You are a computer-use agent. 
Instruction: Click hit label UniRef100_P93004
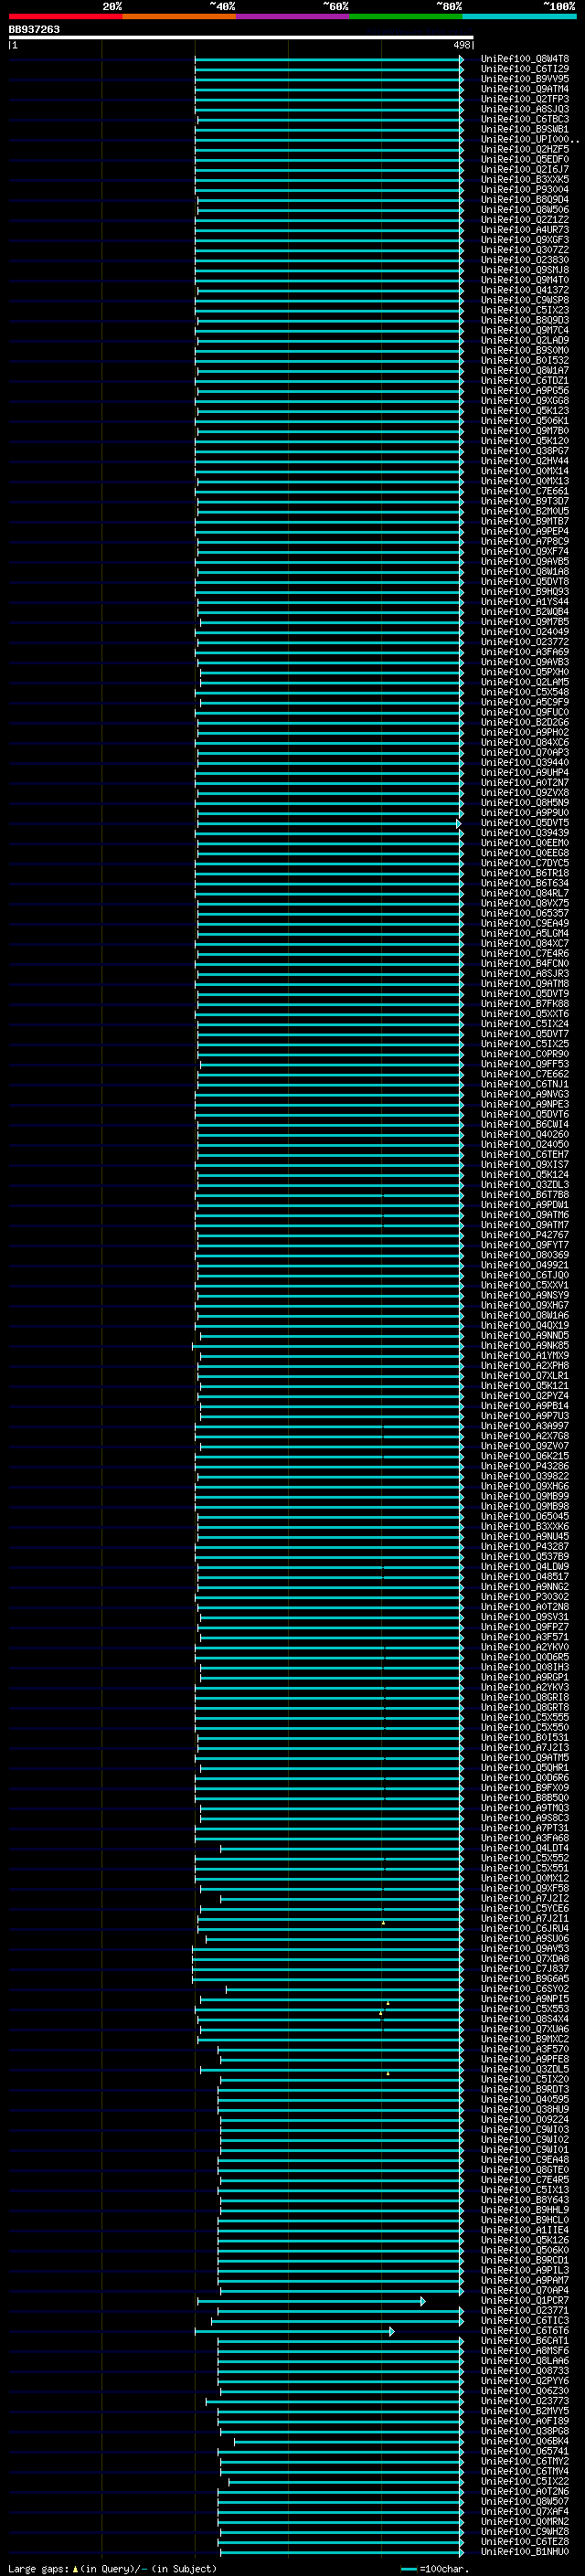(x=525, y=189)
